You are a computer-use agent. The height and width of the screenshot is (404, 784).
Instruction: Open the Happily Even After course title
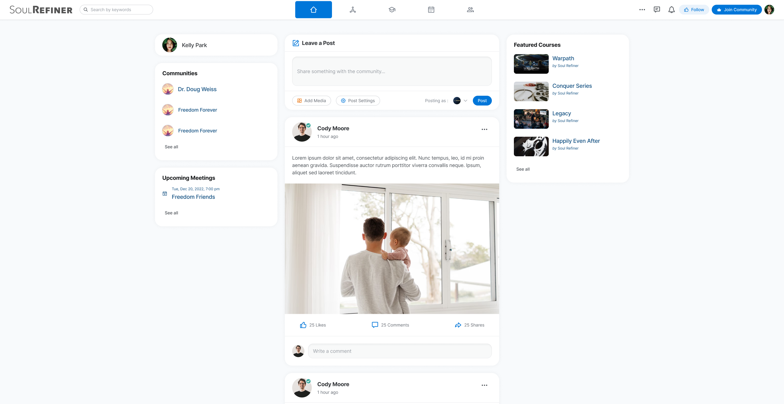576,141
